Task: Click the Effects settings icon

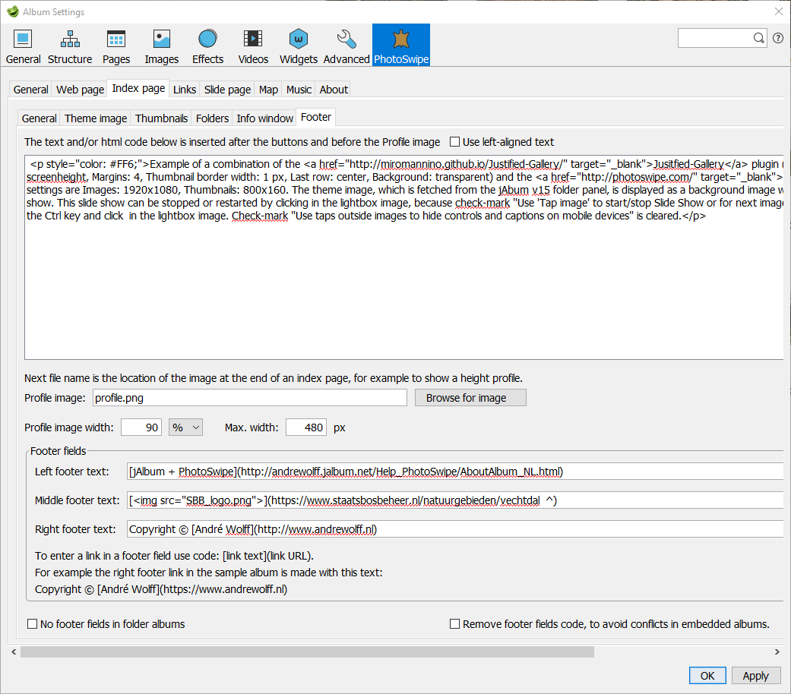Action: point(207,44)
